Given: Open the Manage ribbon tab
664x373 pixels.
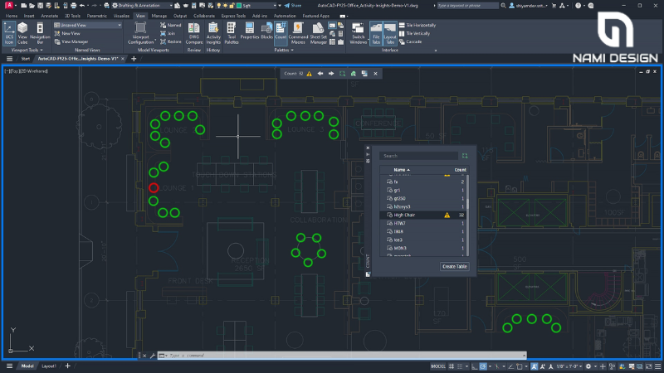Looking at the screenshot, I should tap(159, 16).
